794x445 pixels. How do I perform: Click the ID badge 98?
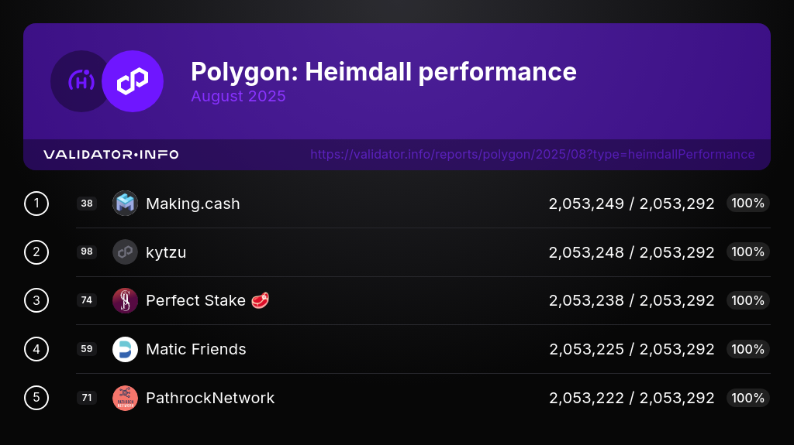(87, 252)
